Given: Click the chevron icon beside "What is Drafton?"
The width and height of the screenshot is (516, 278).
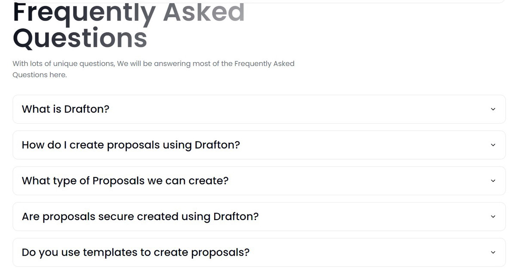Looking at the screenshot, I should click(493, 109).
